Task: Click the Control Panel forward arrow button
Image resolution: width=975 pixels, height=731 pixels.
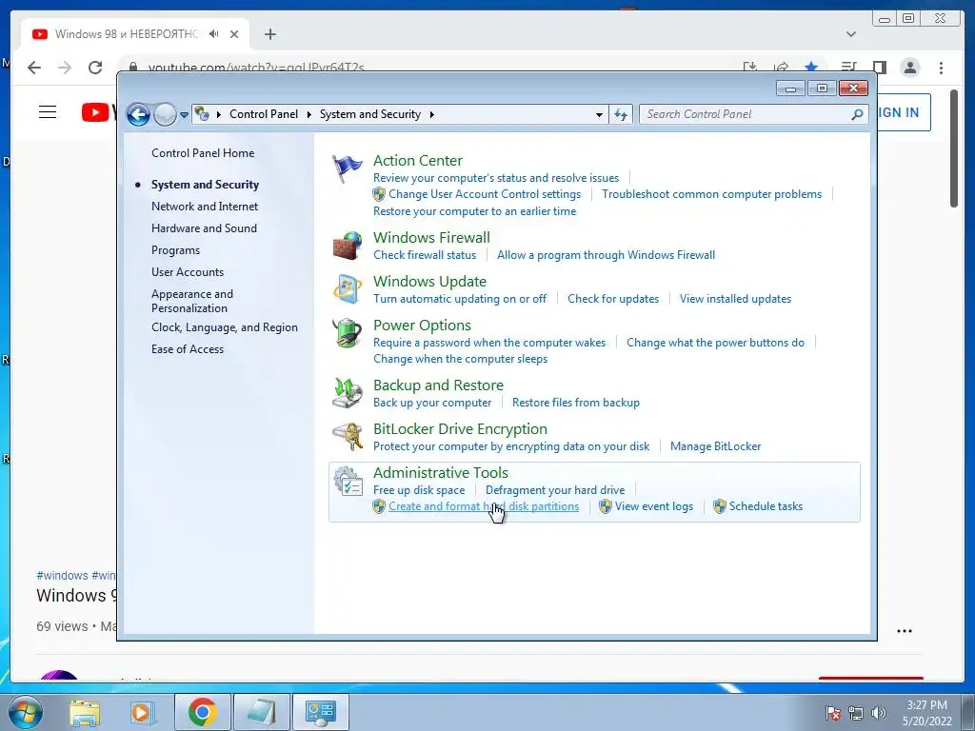Action: 165,114
